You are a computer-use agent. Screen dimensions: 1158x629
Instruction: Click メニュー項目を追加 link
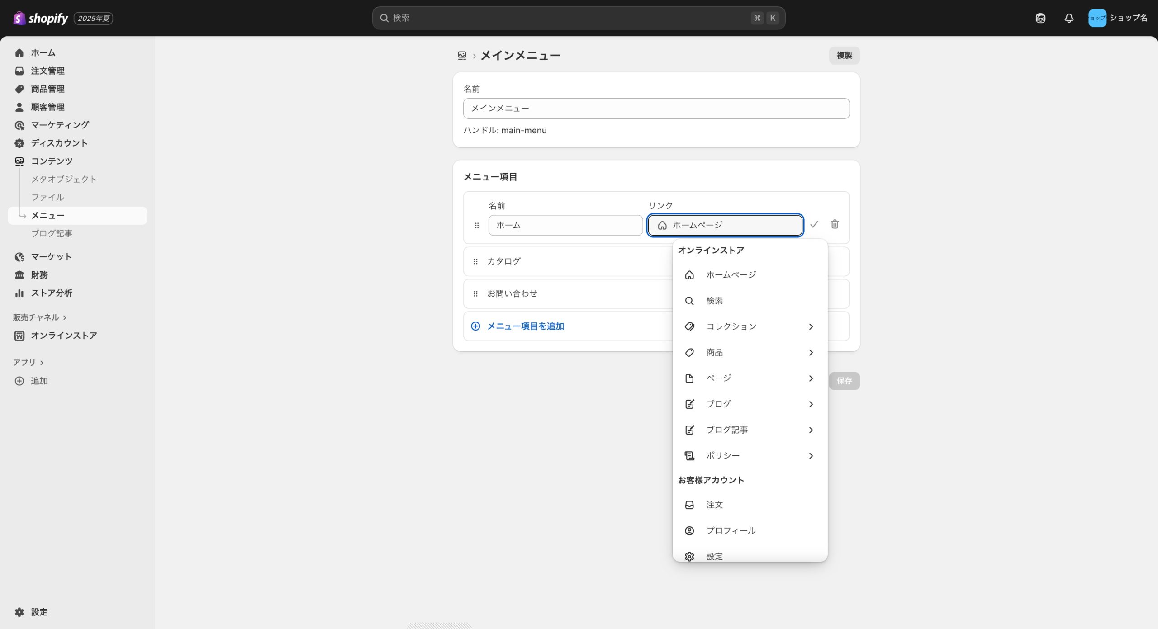(x=525, y=326)
